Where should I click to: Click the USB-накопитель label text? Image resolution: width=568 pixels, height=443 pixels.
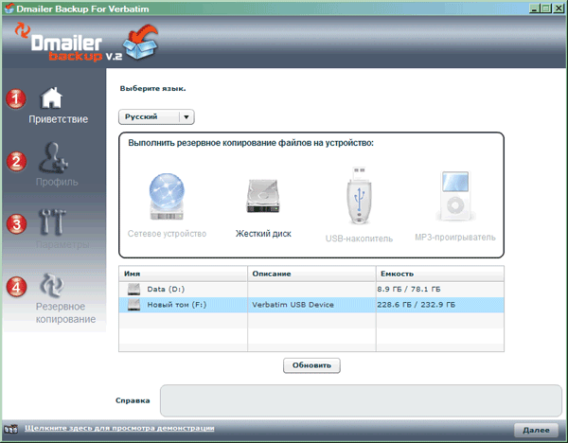pos(359,239)
